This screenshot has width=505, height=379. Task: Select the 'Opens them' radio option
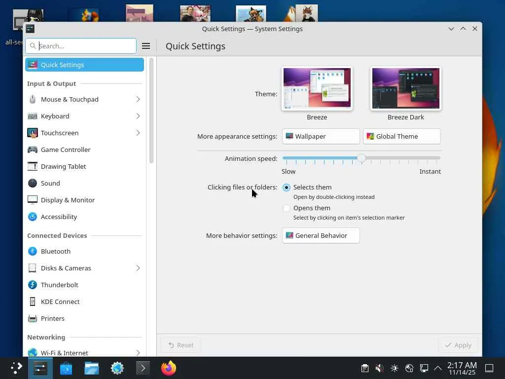coord(286,208)
